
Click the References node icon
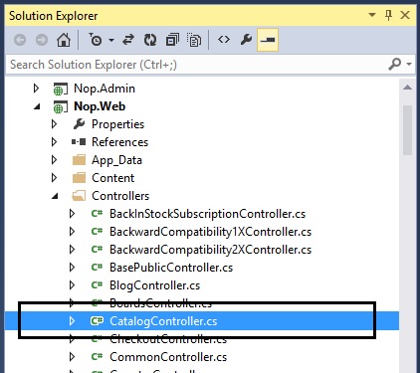point(79,142)
